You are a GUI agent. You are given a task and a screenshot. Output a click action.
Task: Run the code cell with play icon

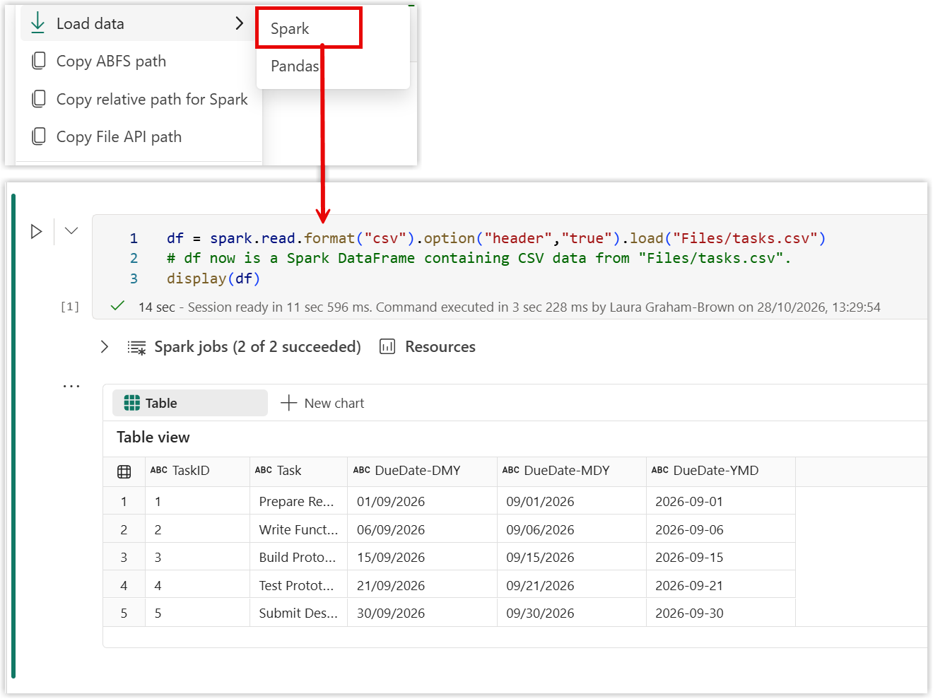36,231
